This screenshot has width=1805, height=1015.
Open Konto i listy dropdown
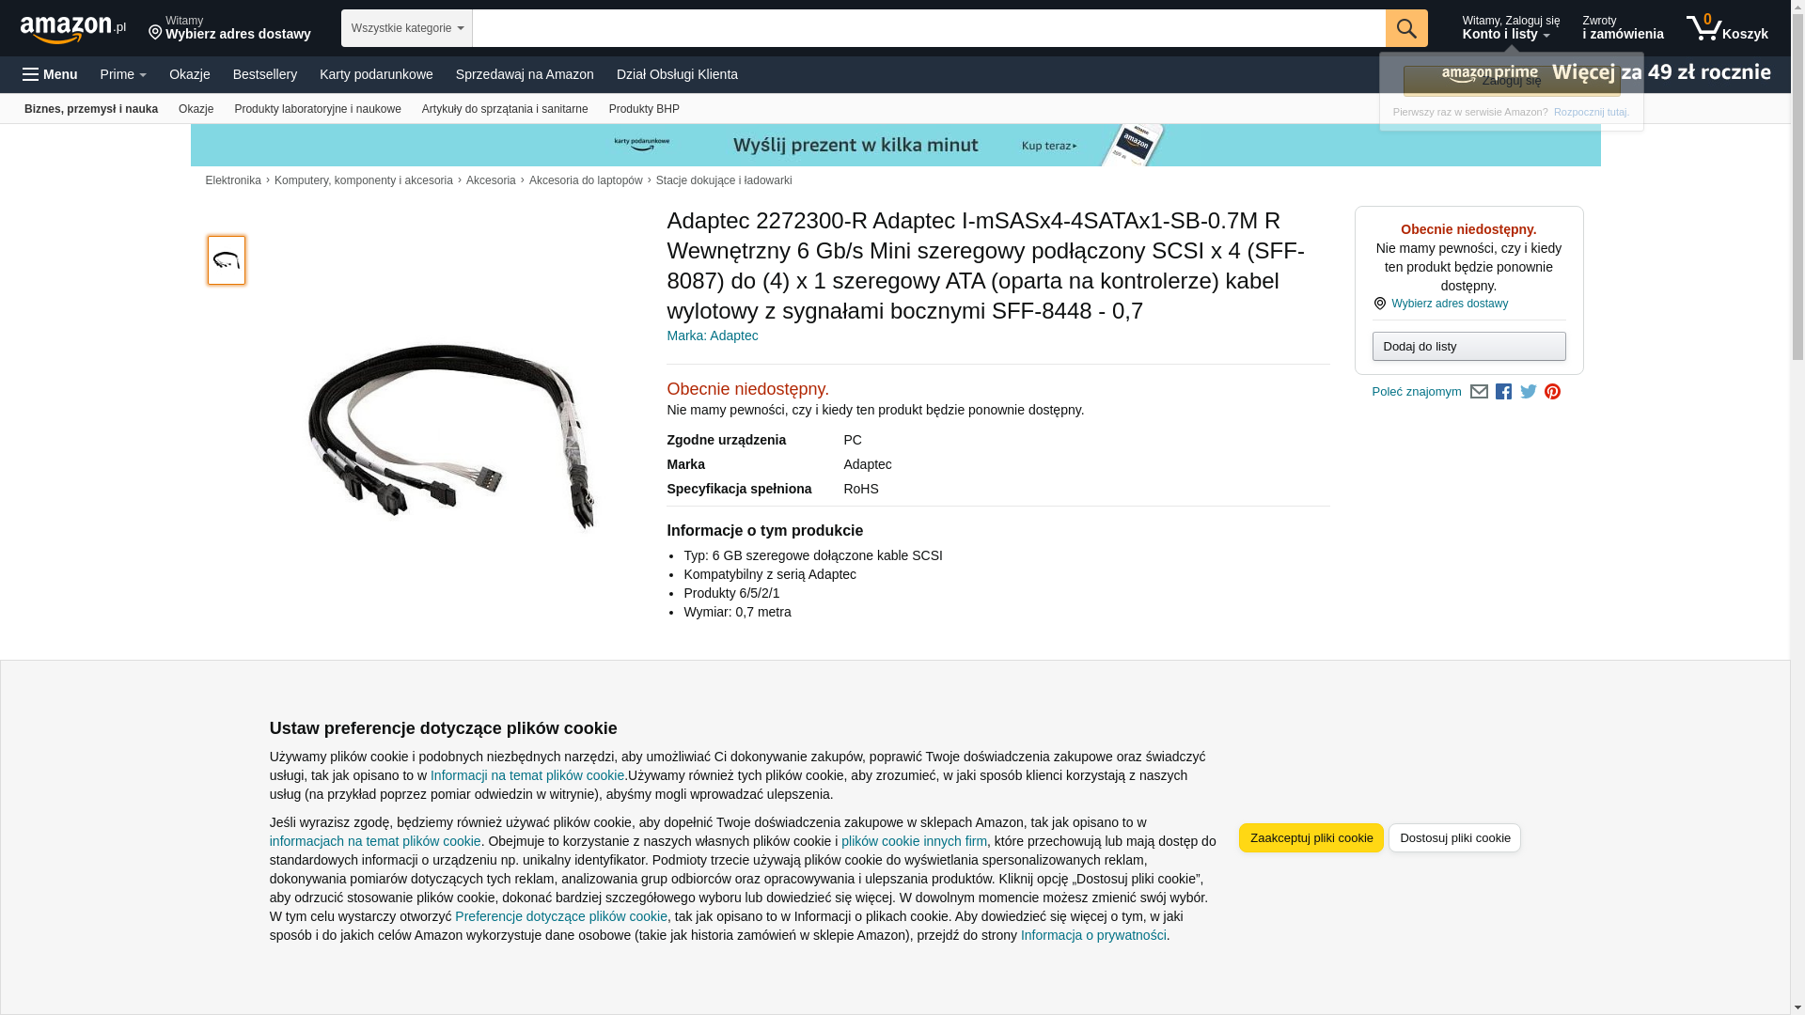click(x=1511, y=28)
